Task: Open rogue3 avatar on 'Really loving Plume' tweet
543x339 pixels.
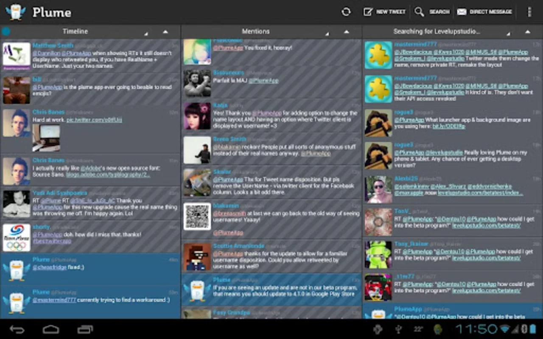Action: 378,156
